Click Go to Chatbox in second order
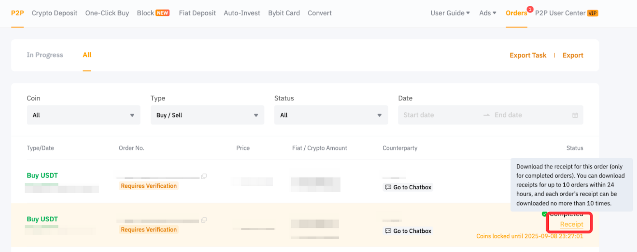The height and width of the screenshot is (252, 637). point(407,231)
